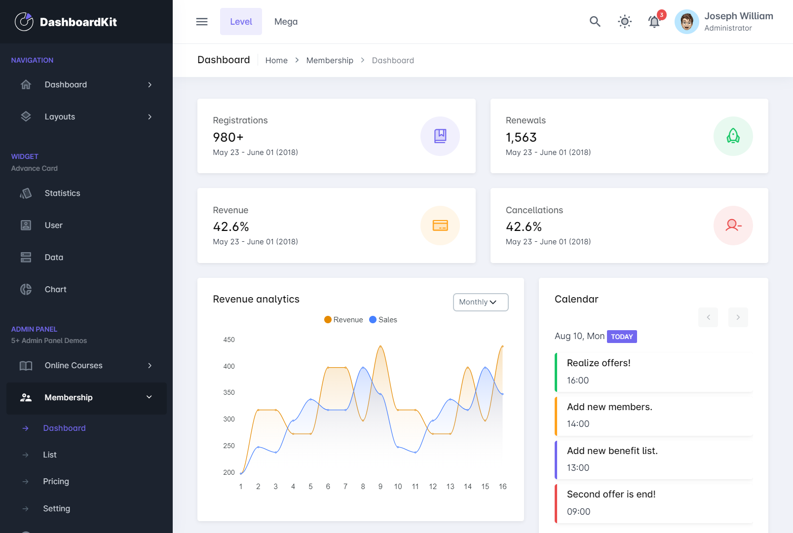Toggle the Sales series in chart legend
The width and height of the screenshot is (793, 533).
(383, 320)
